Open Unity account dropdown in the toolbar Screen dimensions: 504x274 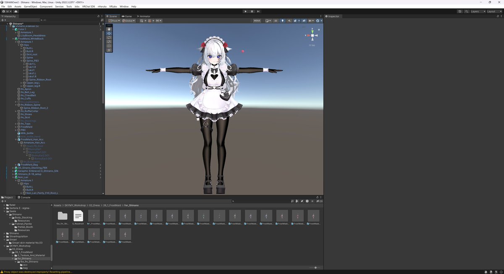point(8,11)
